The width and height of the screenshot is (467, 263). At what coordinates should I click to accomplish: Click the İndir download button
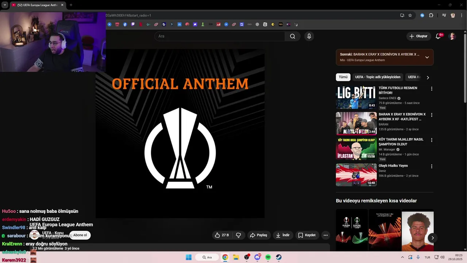tap(282, 235)
